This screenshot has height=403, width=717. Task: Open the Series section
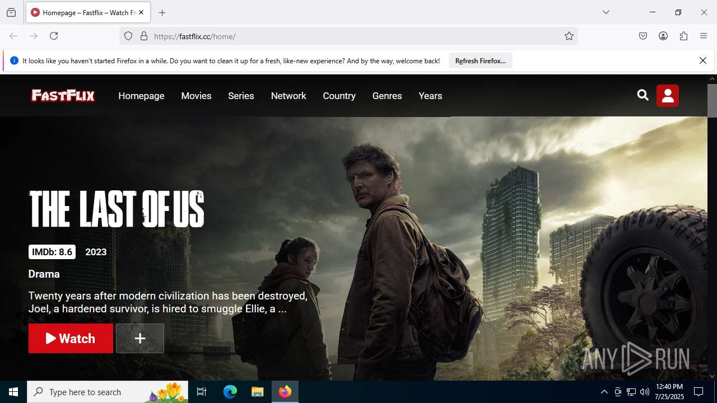point(241,96)
